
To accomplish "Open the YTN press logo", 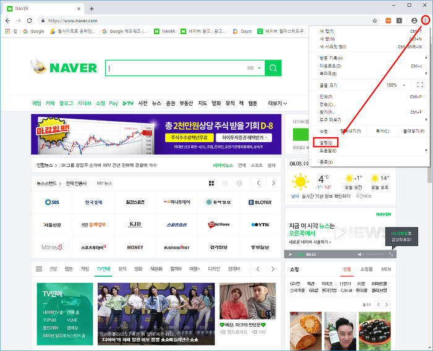I will (260, 224).
